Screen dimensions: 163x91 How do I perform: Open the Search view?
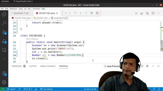point(4,23)
